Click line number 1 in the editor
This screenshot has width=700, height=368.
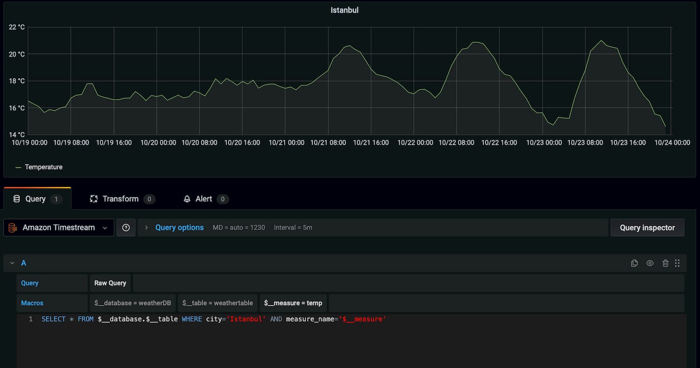31,319
